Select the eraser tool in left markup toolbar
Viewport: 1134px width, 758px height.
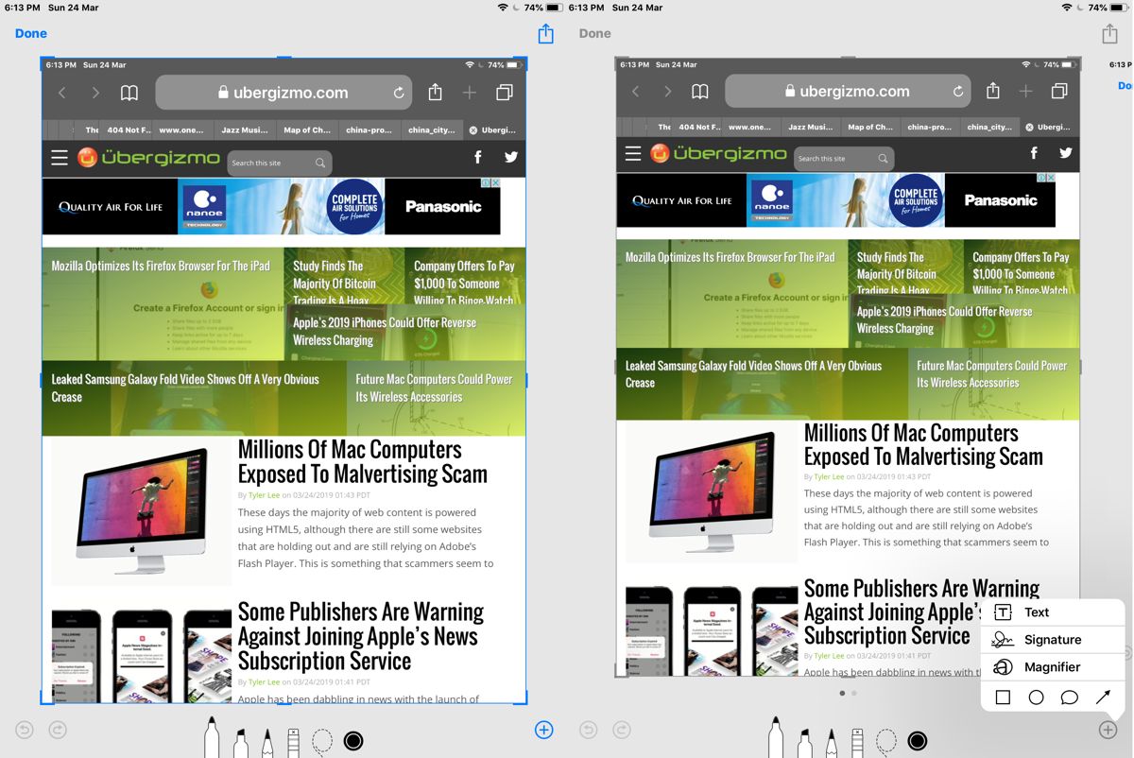tap(293, 743)
